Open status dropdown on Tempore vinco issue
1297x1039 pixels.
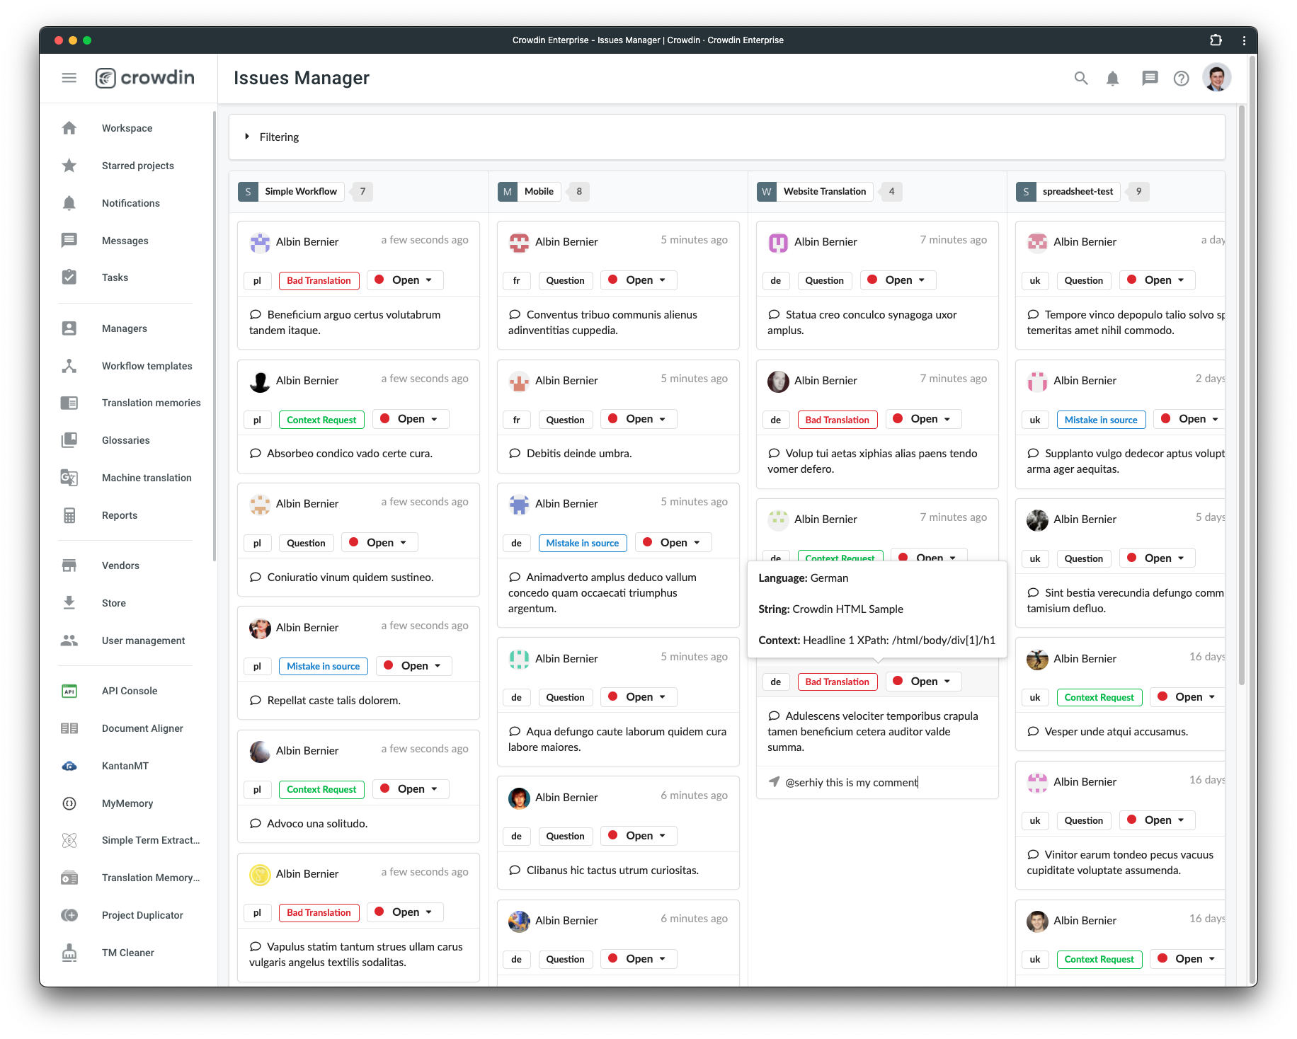point(1157,280)
